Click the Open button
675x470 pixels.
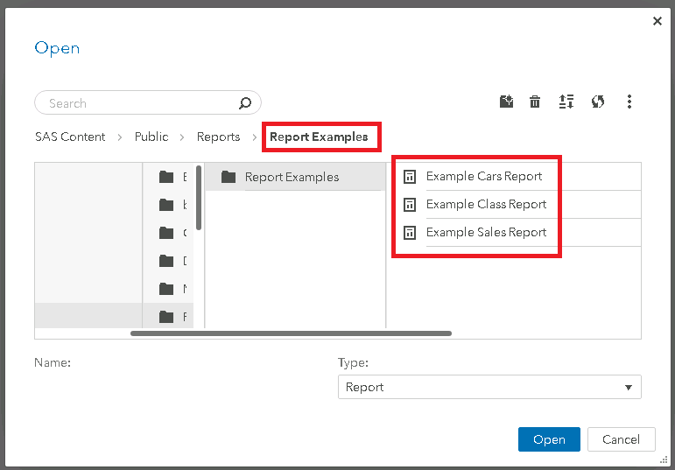point(549,439)
